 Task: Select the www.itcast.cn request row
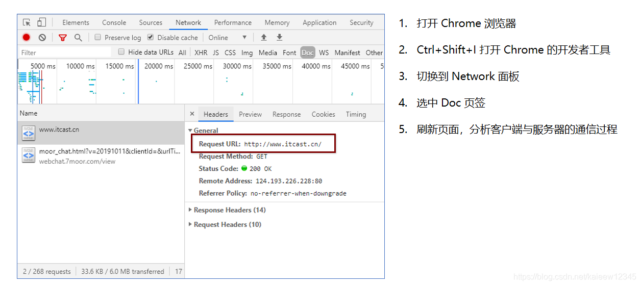point(101,133)
